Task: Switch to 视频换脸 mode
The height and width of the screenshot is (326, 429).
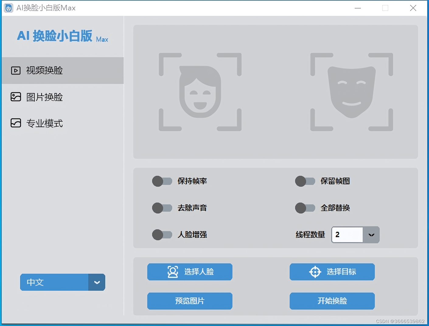Action: pos(63,71)
